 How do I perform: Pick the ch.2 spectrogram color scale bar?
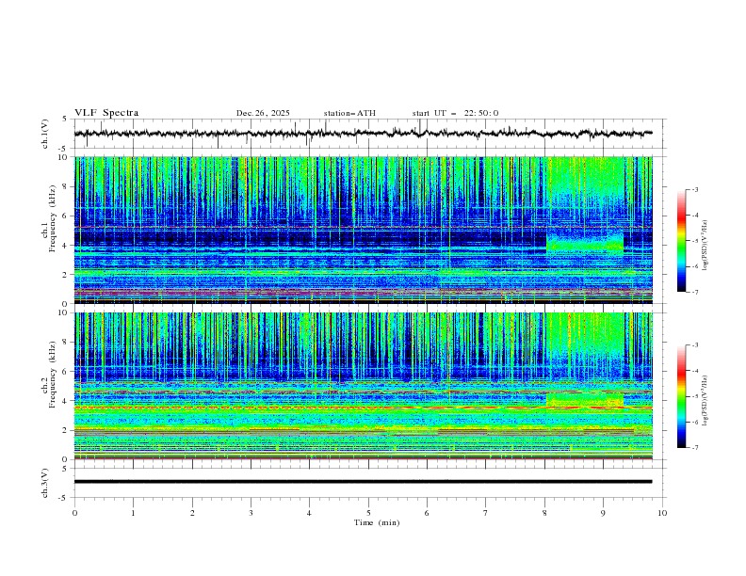tap(681, 396)
